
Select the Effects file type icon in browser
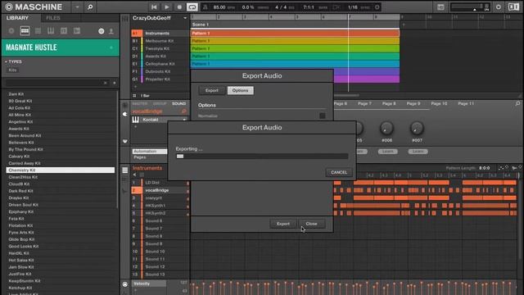64,31
